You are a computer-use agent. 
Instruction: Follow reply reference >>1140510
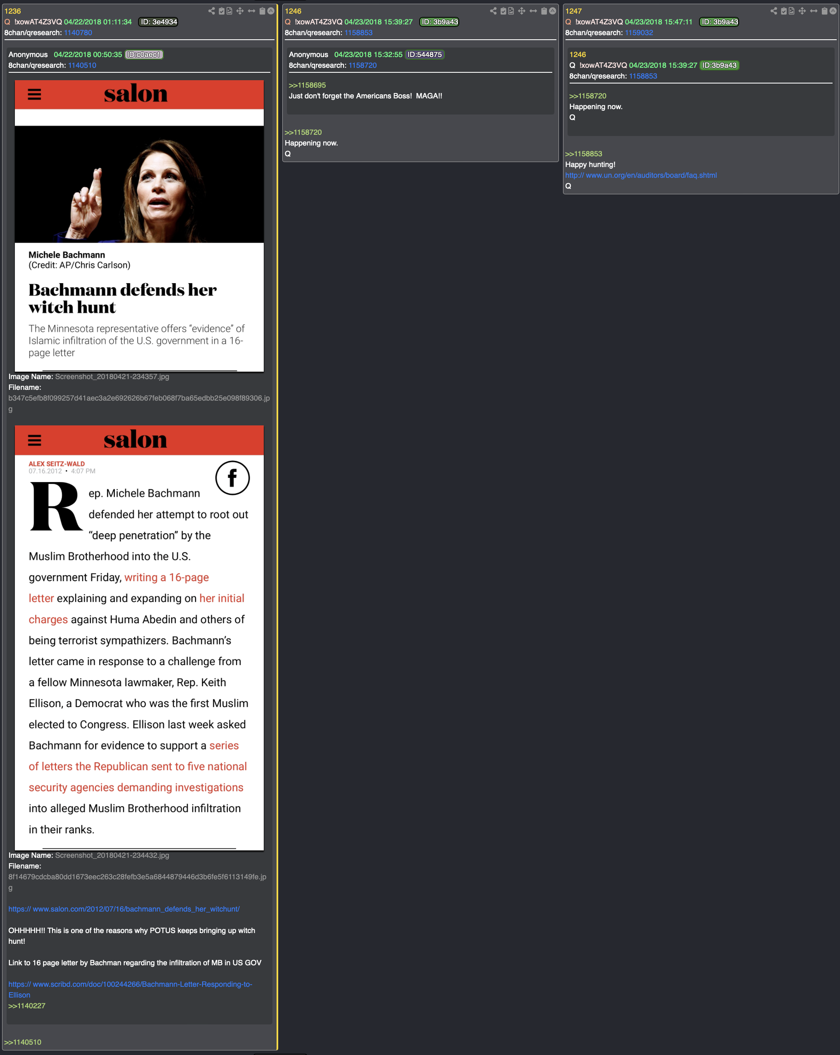[23, 1042]
